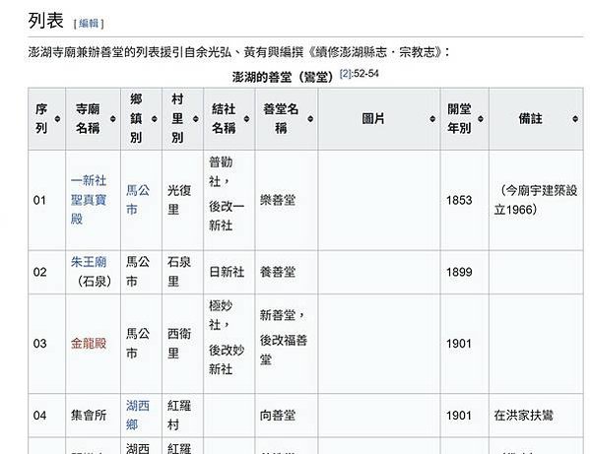
Task: Select the 向善堂 table cell
Action: point(286,416)
